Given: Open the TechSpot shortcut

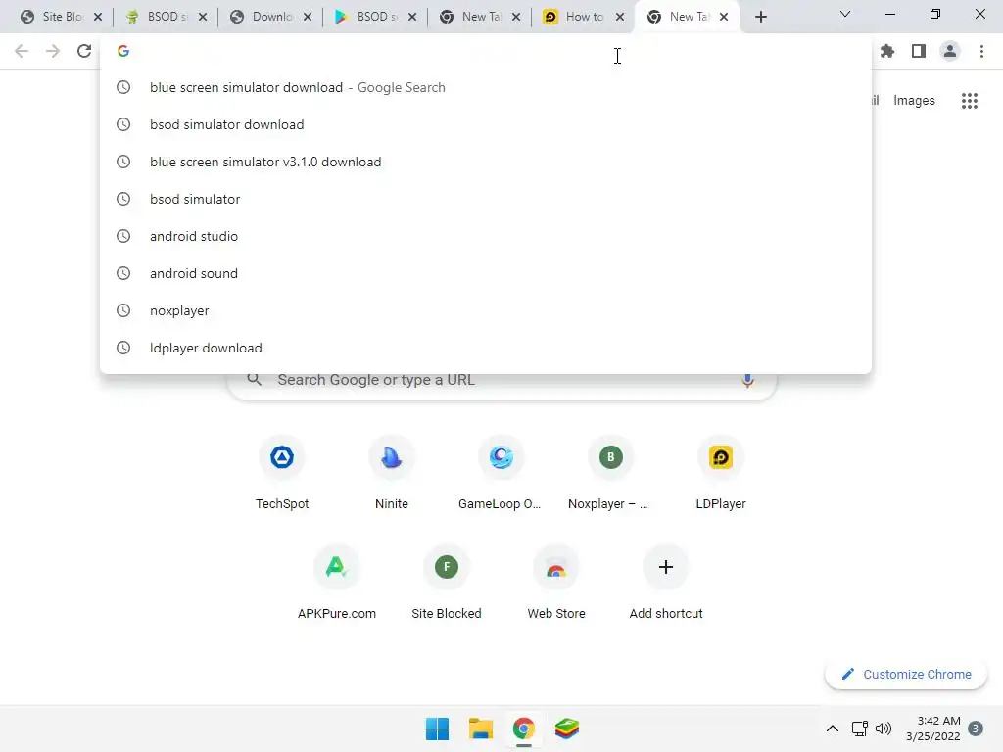Looking at the screenshot, I should (x=282, y=473).
